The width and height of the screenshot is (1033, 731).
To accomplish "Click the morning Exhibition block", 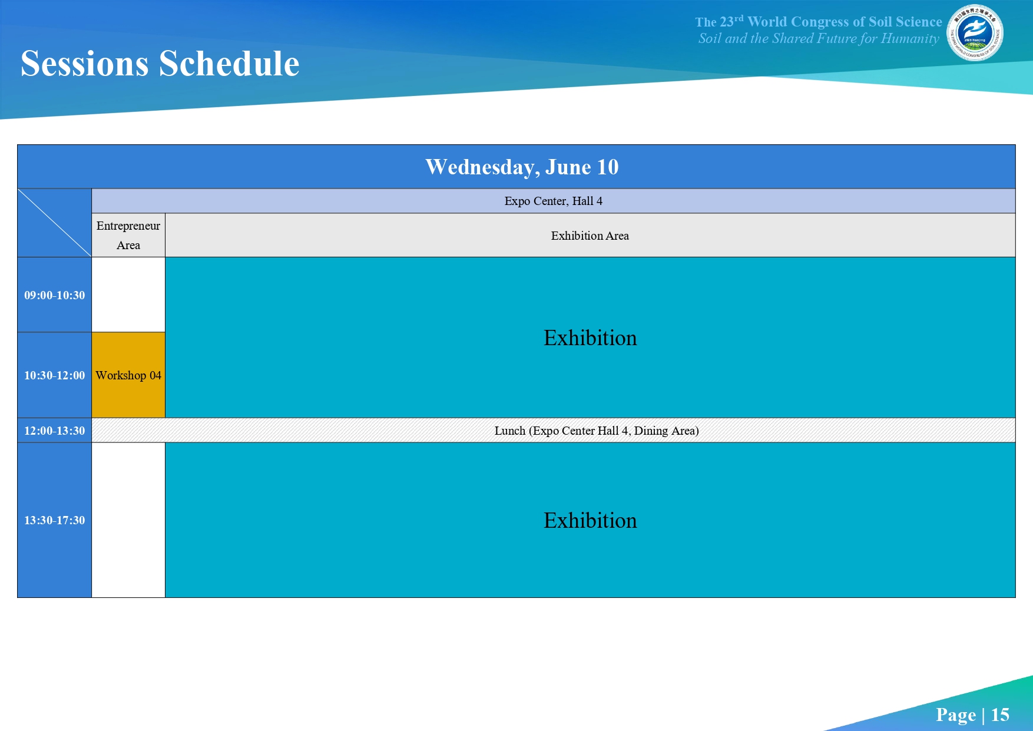I will pos(590,338).
